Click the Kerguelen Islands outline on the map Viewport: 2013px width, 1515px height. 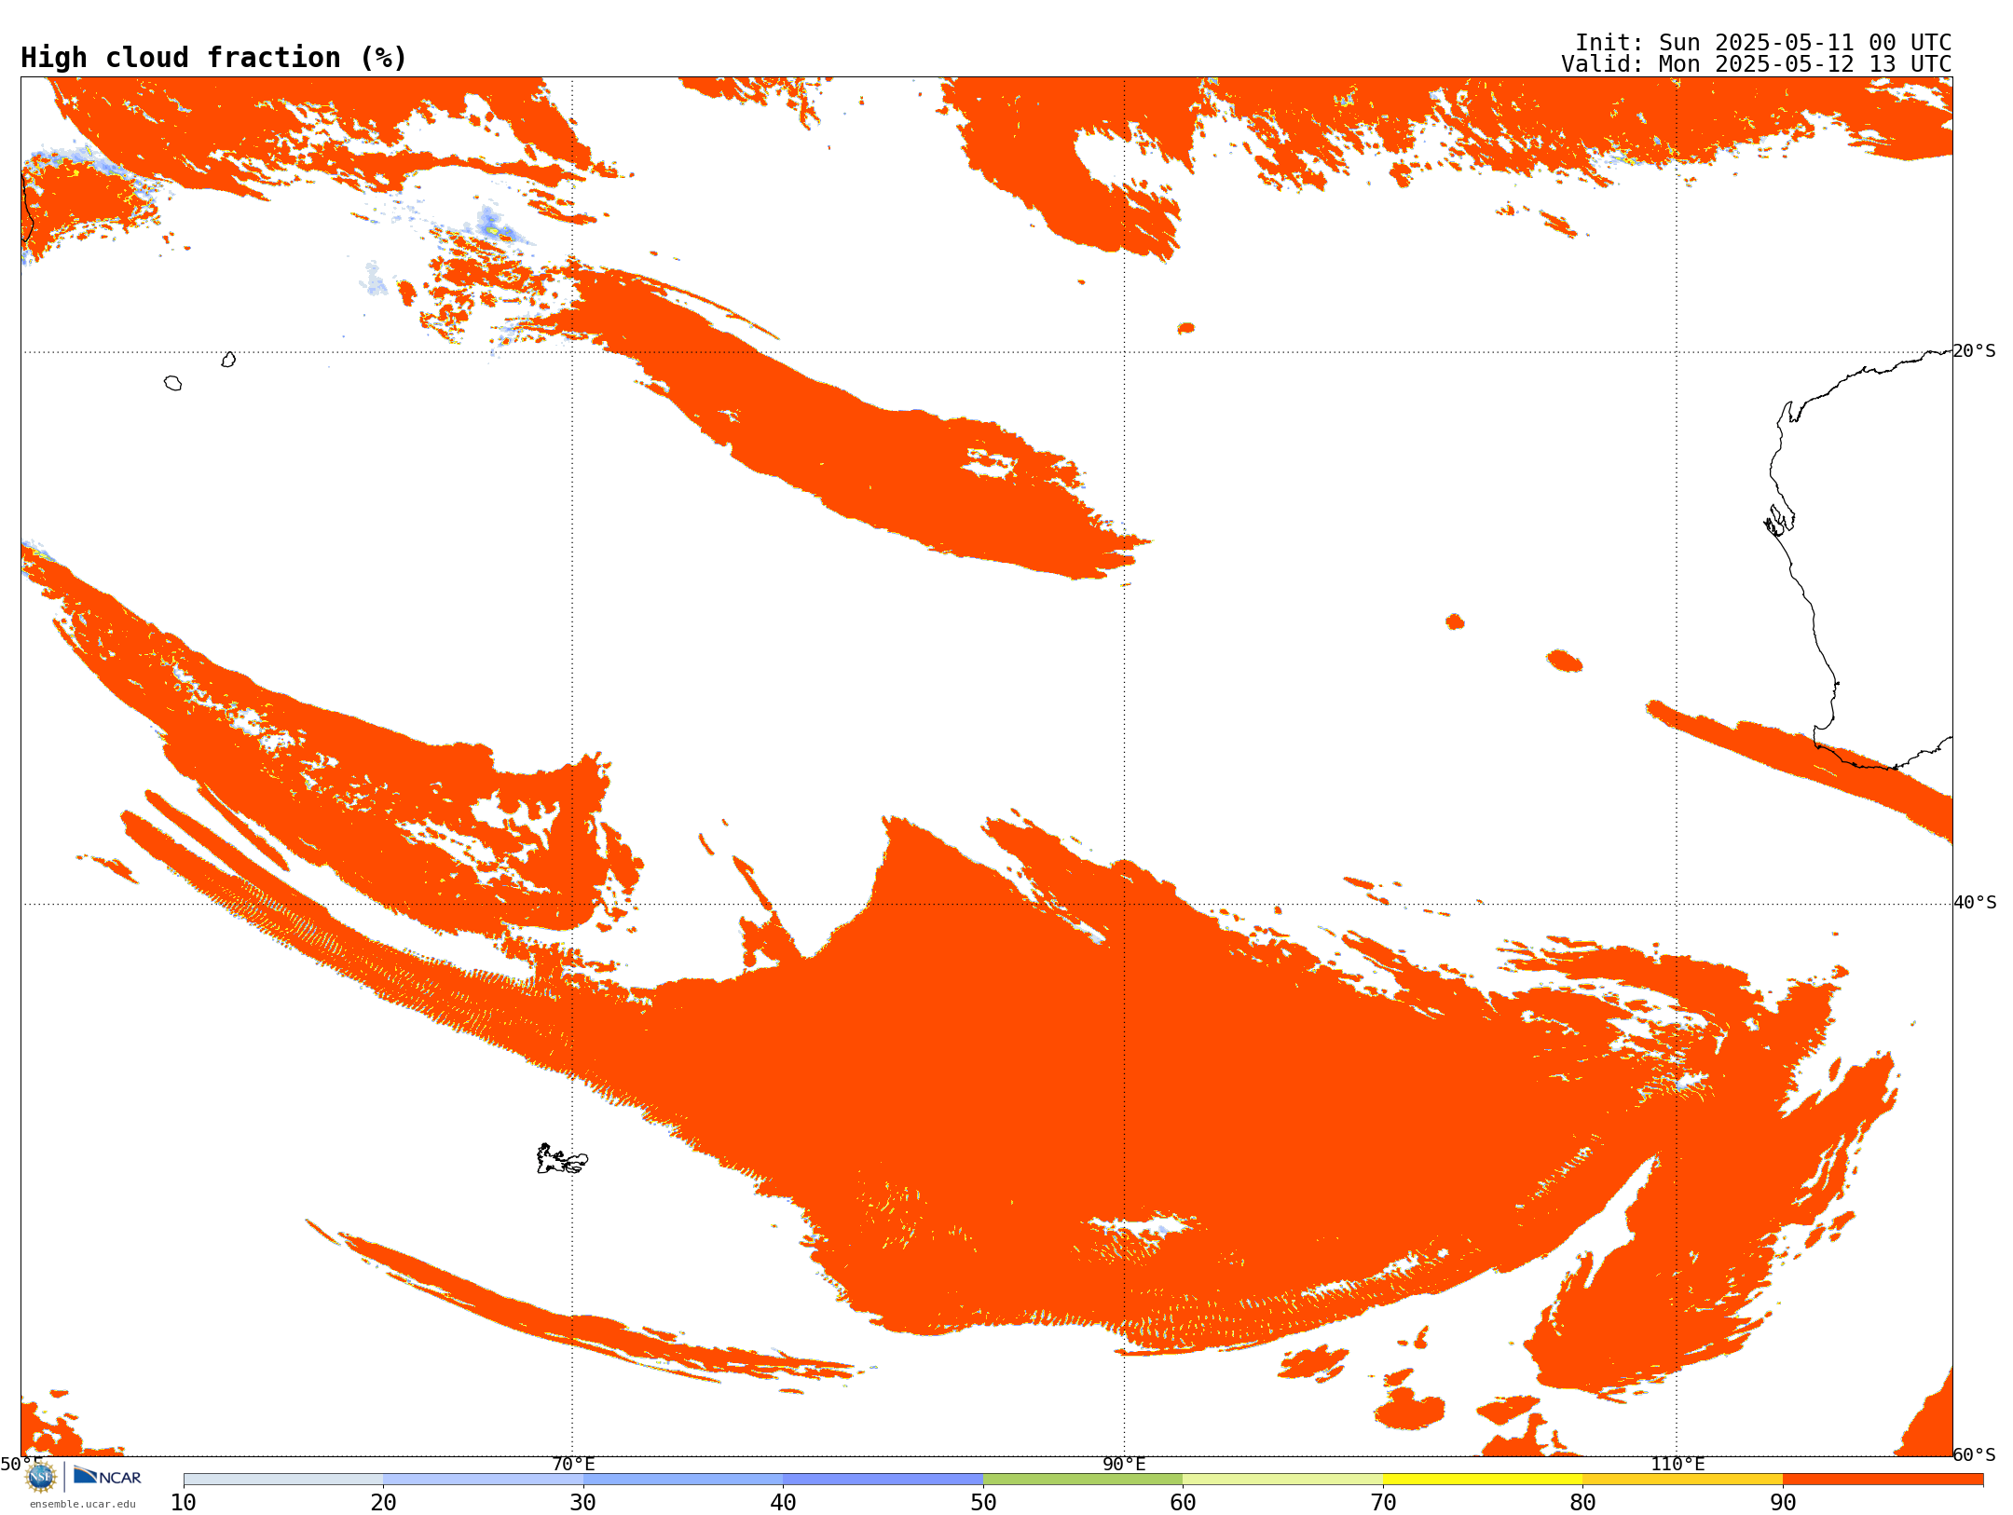pos(562,1159)
